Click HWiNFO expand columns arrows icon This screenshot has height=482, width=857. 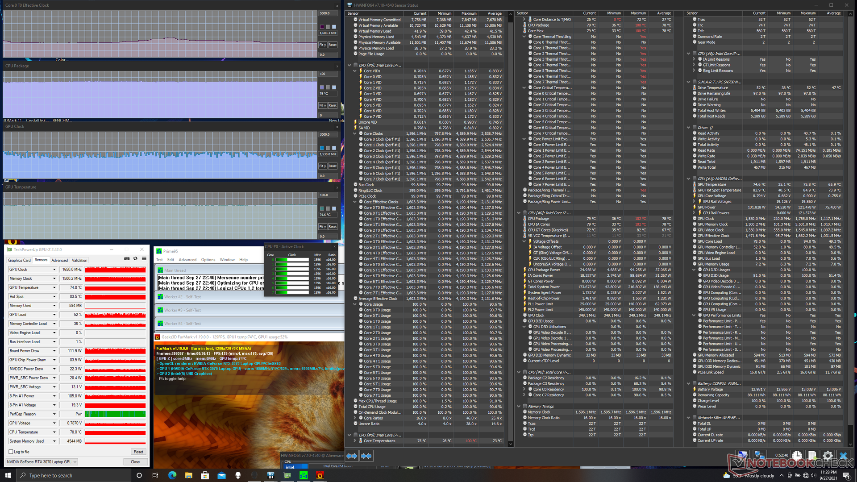[x=352, y=456]
